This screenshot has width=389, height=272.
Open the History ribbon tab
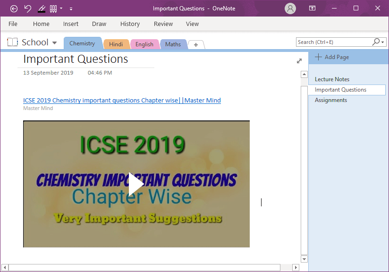130,24
